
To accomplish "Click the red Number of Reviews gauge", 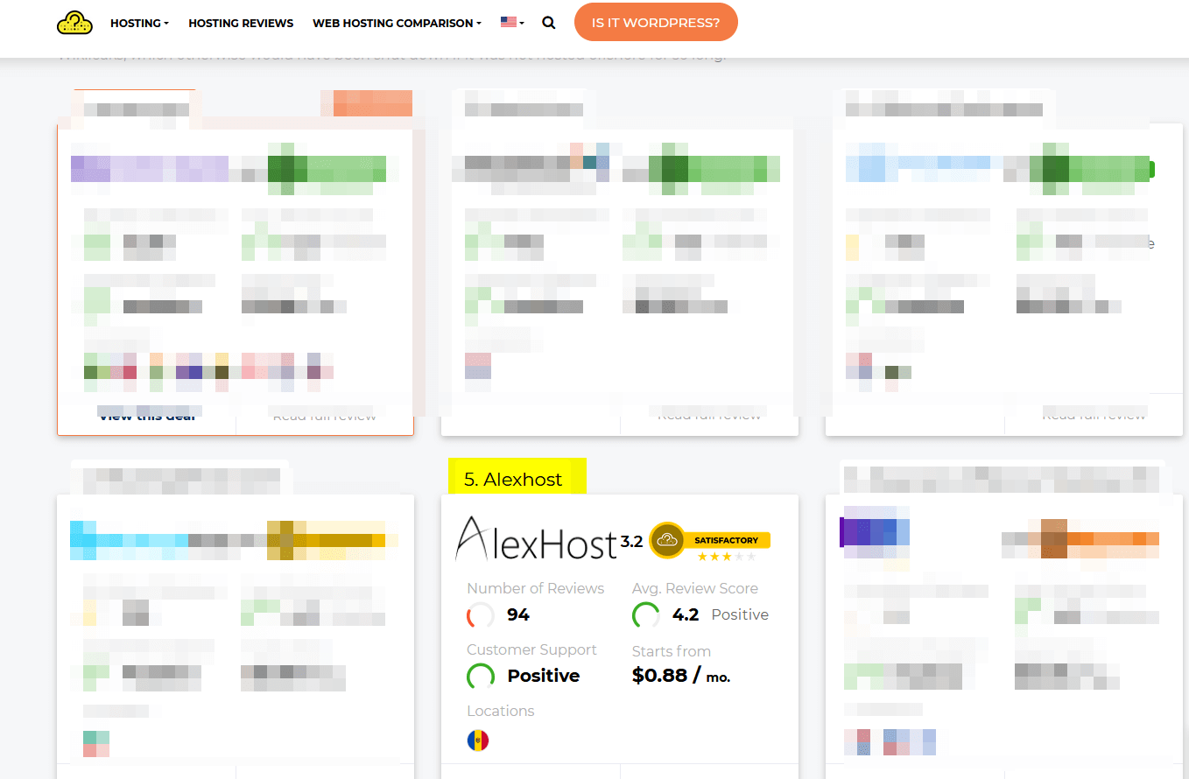I will (480, 615).
